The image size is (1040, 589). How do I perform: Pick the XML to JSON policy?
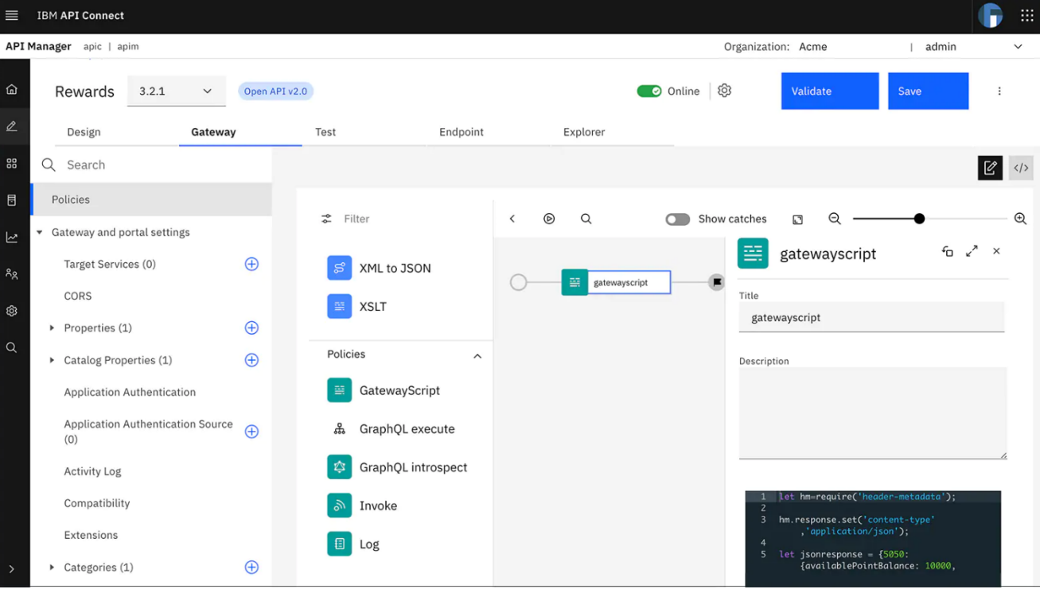[x=380, y=268]
